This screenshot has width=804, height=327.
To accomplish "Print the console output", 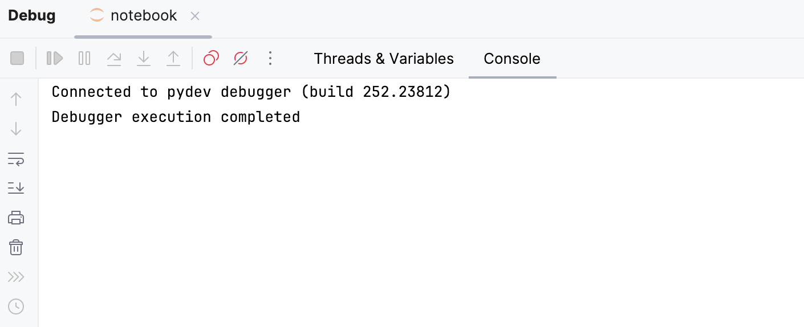I will [x=16, y=218].
